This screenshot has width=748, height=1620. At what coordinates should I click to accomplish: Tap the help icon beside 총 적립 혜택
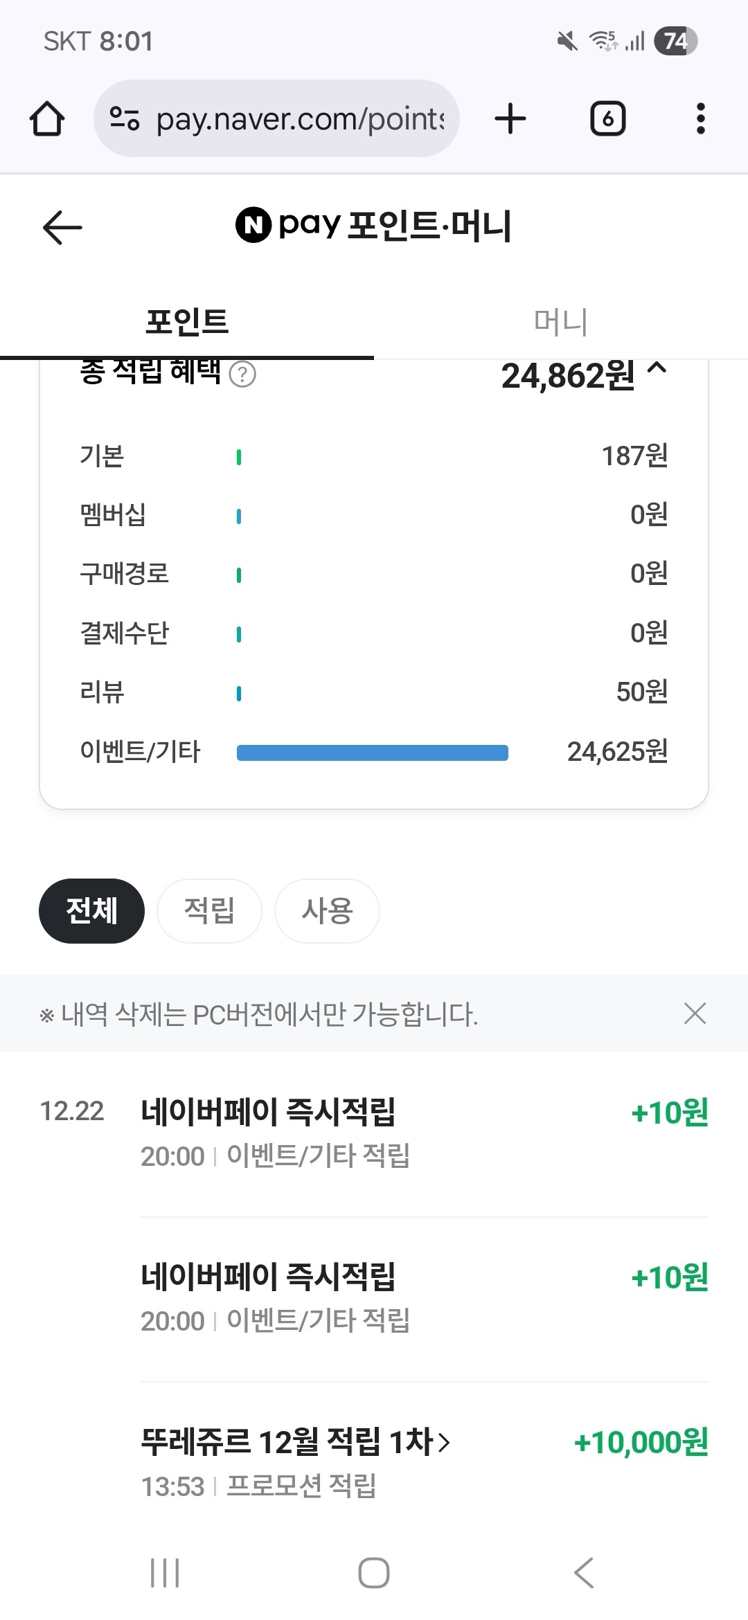242,375
